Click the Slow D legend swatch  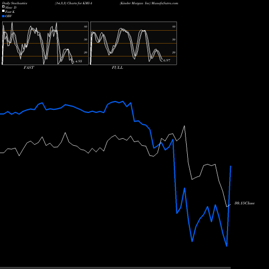point(3,7)
